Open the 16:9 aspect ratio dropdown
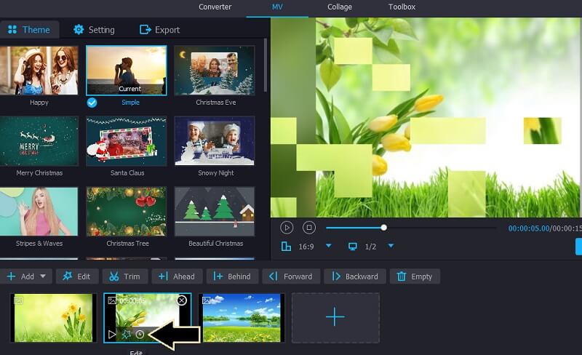This screenshot has width=582, height=355. coord(328,247)
